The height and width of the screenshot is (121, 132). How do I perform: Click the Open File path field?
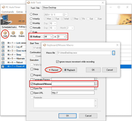click(73, 88)
